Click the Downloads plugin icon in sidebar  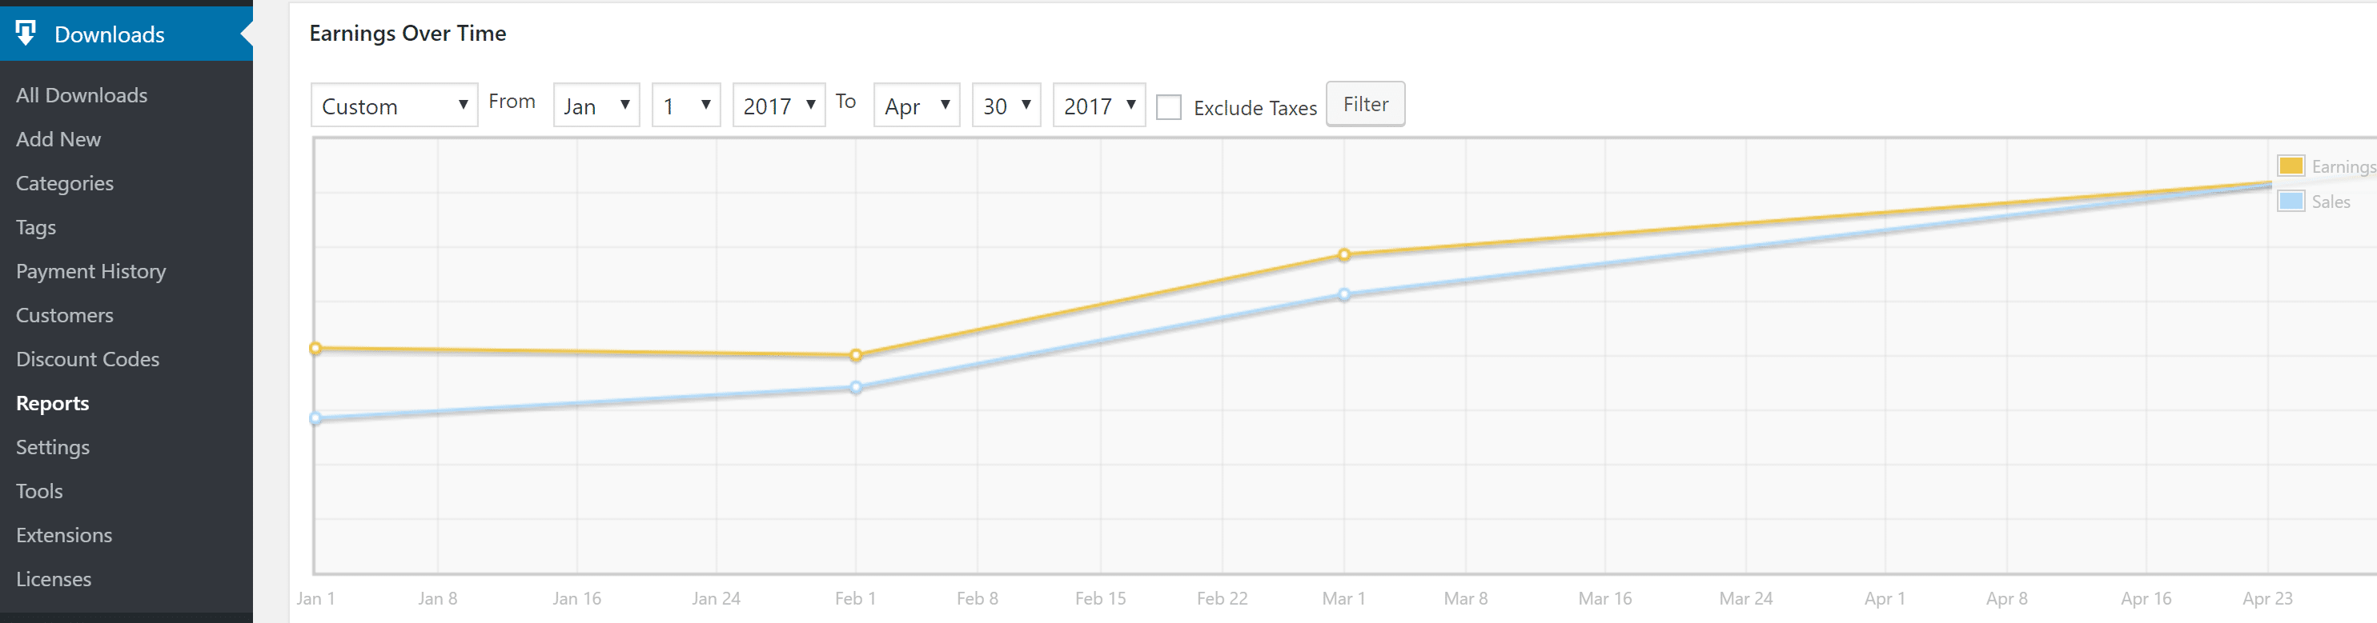point(26,33)
